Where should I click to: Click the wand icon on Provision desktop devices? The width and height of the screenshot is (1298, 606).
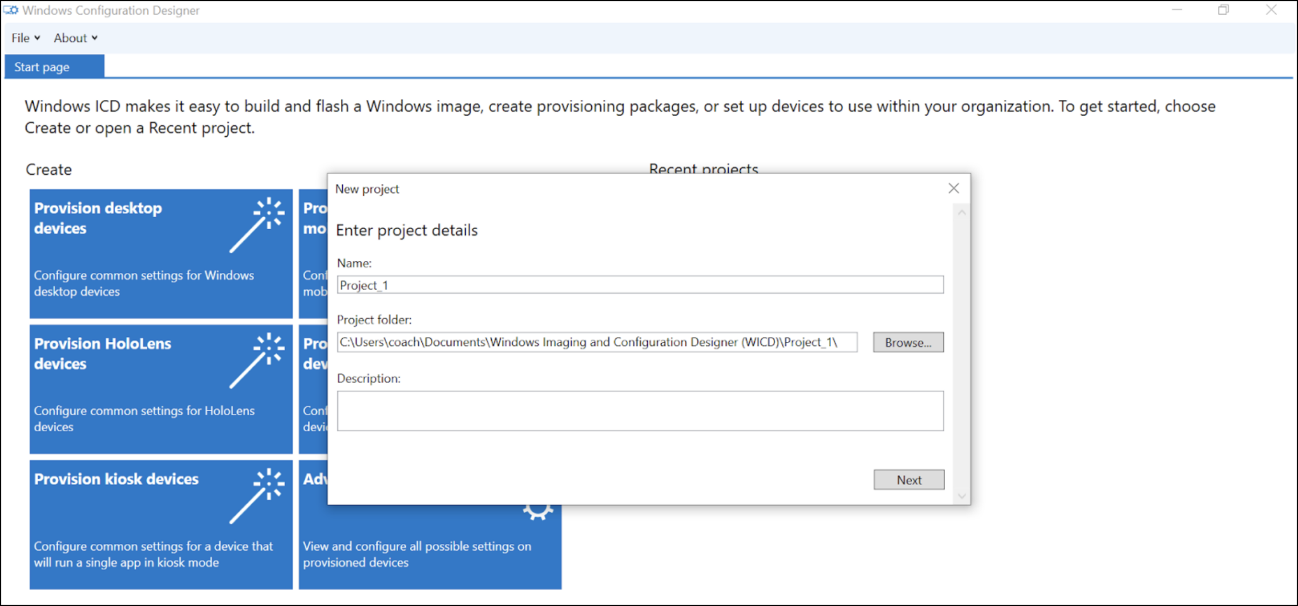(x=257, y=225)
